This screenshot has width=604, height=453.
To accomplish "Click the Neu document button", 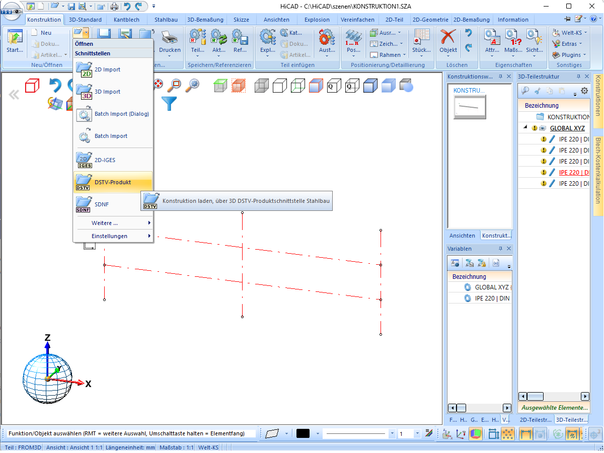I will (41, 33).
